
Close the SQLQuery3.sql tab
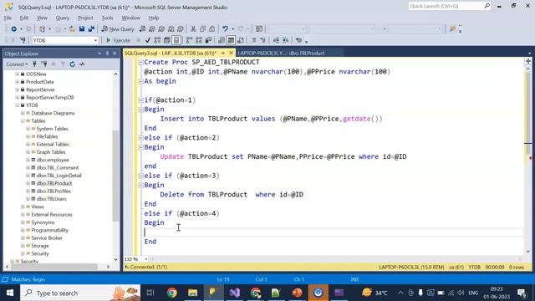point(231,53)
